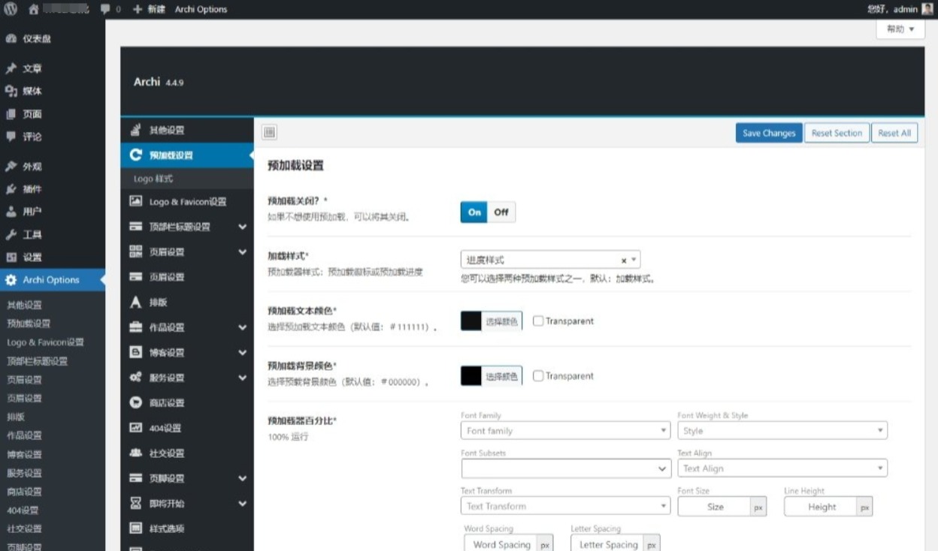Click the 其他设置 icon in the Archi panel
938x551 pixels.
135,130
